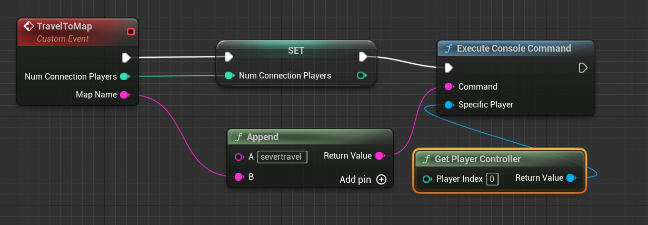Viewport: 648px width, 225px height.
Task: Click the function icon on Execute Console Command
Action: tap(448, 48)
